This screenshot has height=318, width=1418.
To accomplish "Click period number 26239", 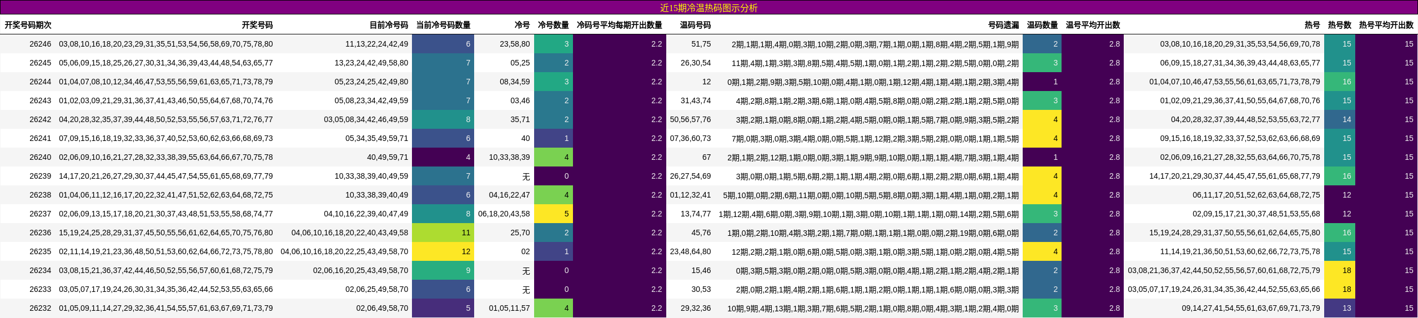I will click(40, 176).
